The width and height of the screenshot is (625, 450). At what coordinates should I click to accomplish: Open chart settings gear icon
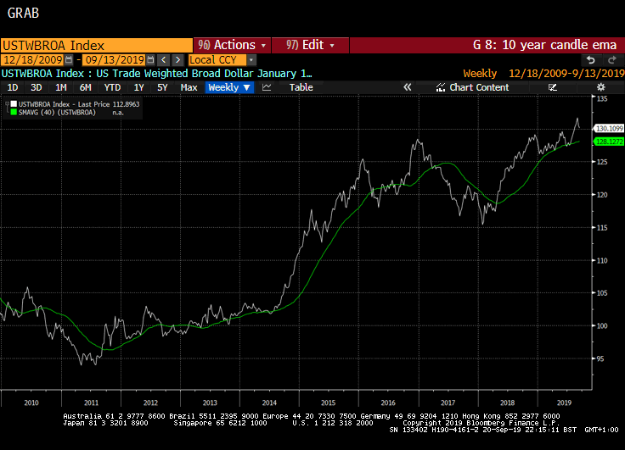coord(600,87)
